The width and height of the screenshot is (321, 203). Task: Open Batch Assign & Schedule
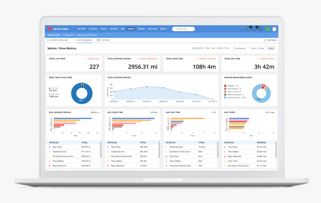point(87,35)
